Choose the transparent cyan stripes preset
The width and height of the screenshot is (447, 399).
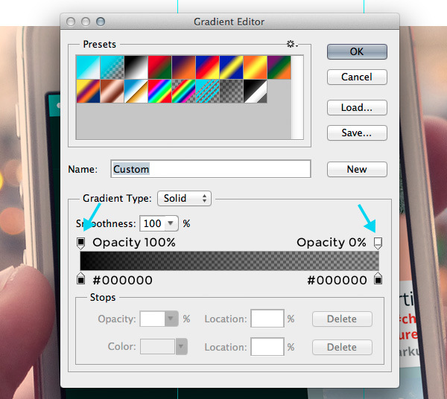pyautogui.click(x=207, y=92)
